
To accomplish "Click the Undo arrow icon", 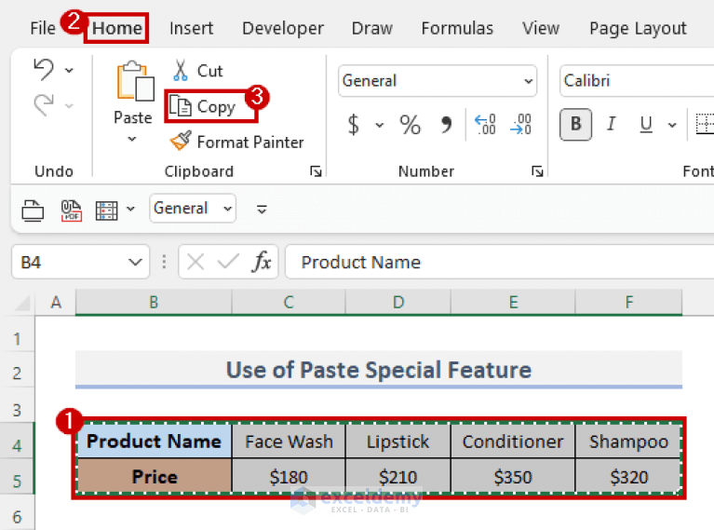I will [44, 70].
